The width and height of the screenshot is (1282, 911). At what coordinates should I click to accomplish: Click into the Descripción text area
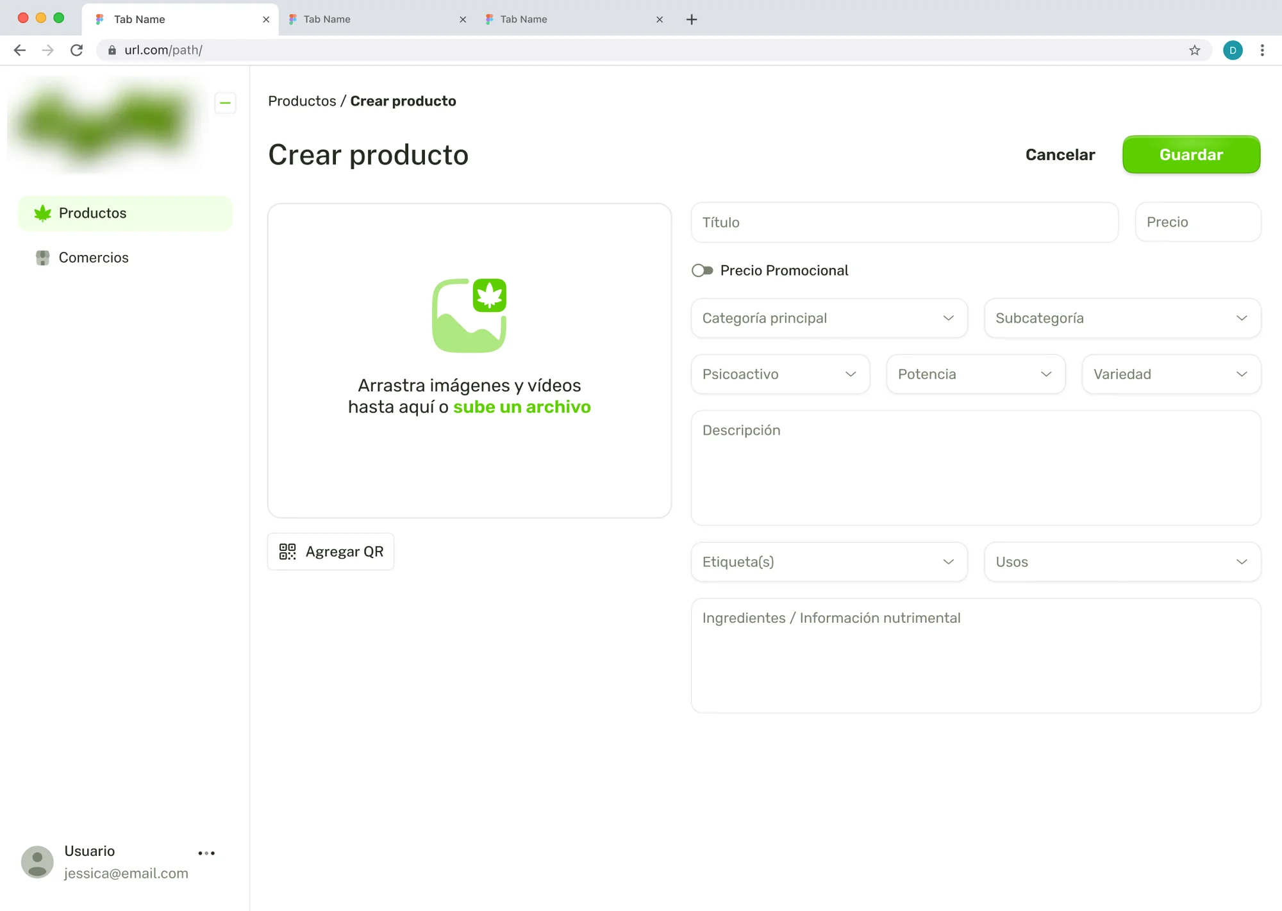pyautogui.click(x=976, y=468)
